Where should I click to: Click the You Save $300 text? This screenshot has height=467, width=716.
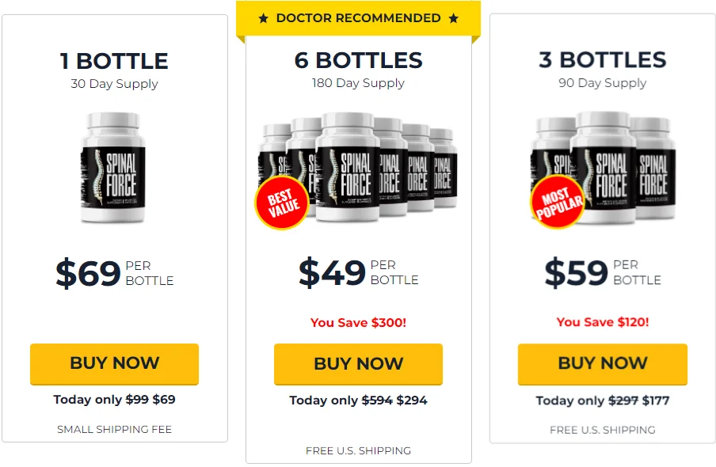point(358,322)
